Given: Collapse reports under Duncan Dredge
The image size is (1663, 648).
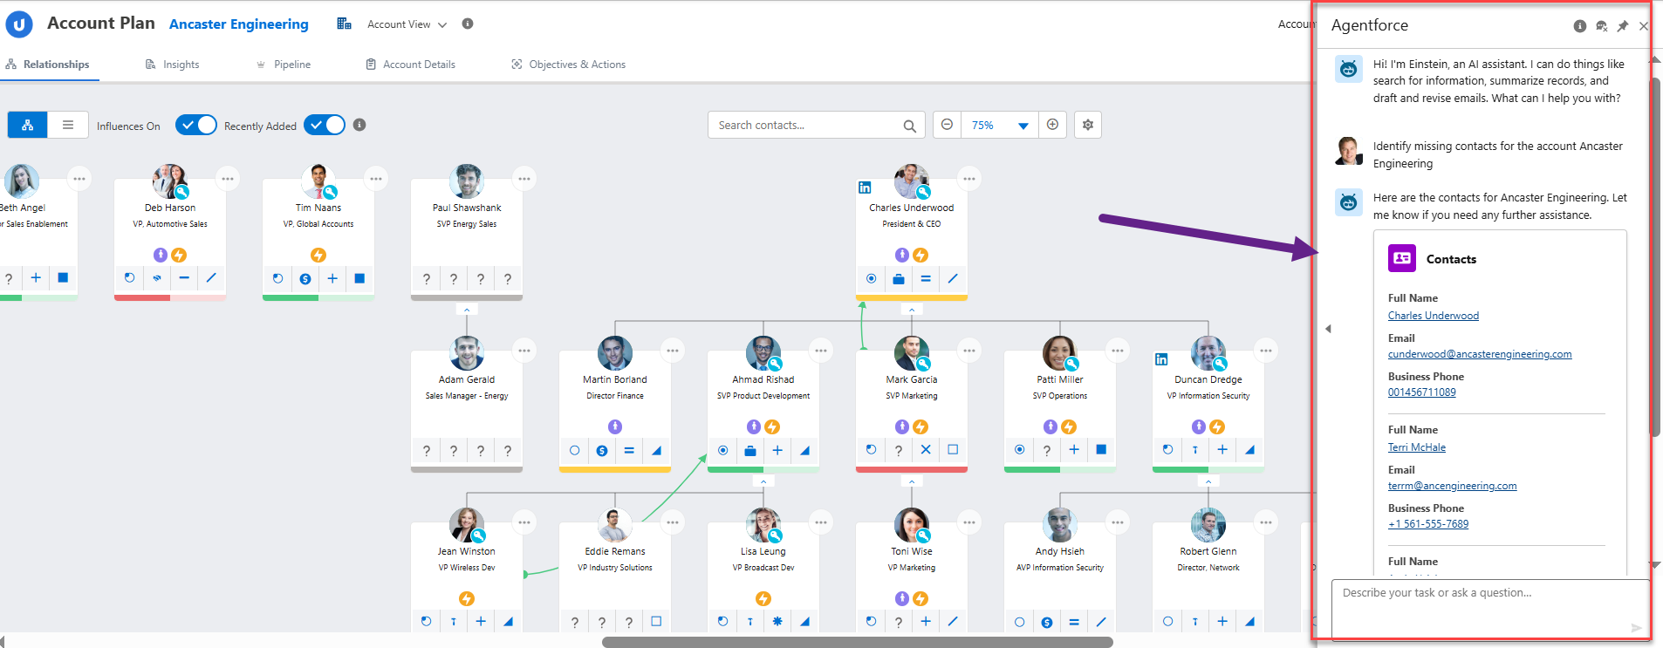Looking at the screenshot, I should [1208, 481].
